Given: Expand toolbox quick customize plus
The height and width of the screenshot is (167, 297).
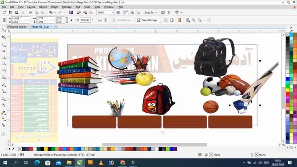Looking at the screenshot, I should 3,134.
